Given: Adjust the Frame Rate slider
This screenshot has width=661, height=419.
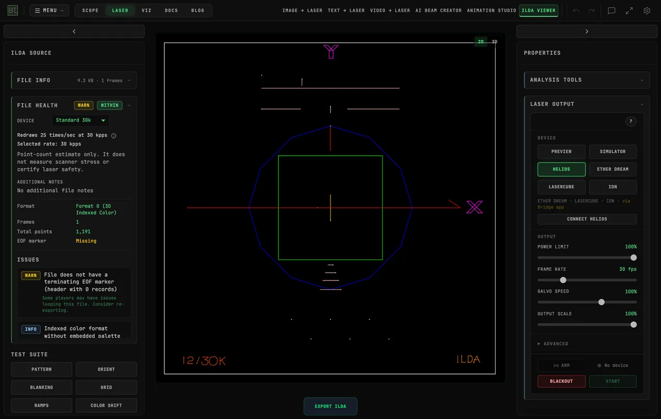Looking at the screenshot, I should click(x=587, y=280).
